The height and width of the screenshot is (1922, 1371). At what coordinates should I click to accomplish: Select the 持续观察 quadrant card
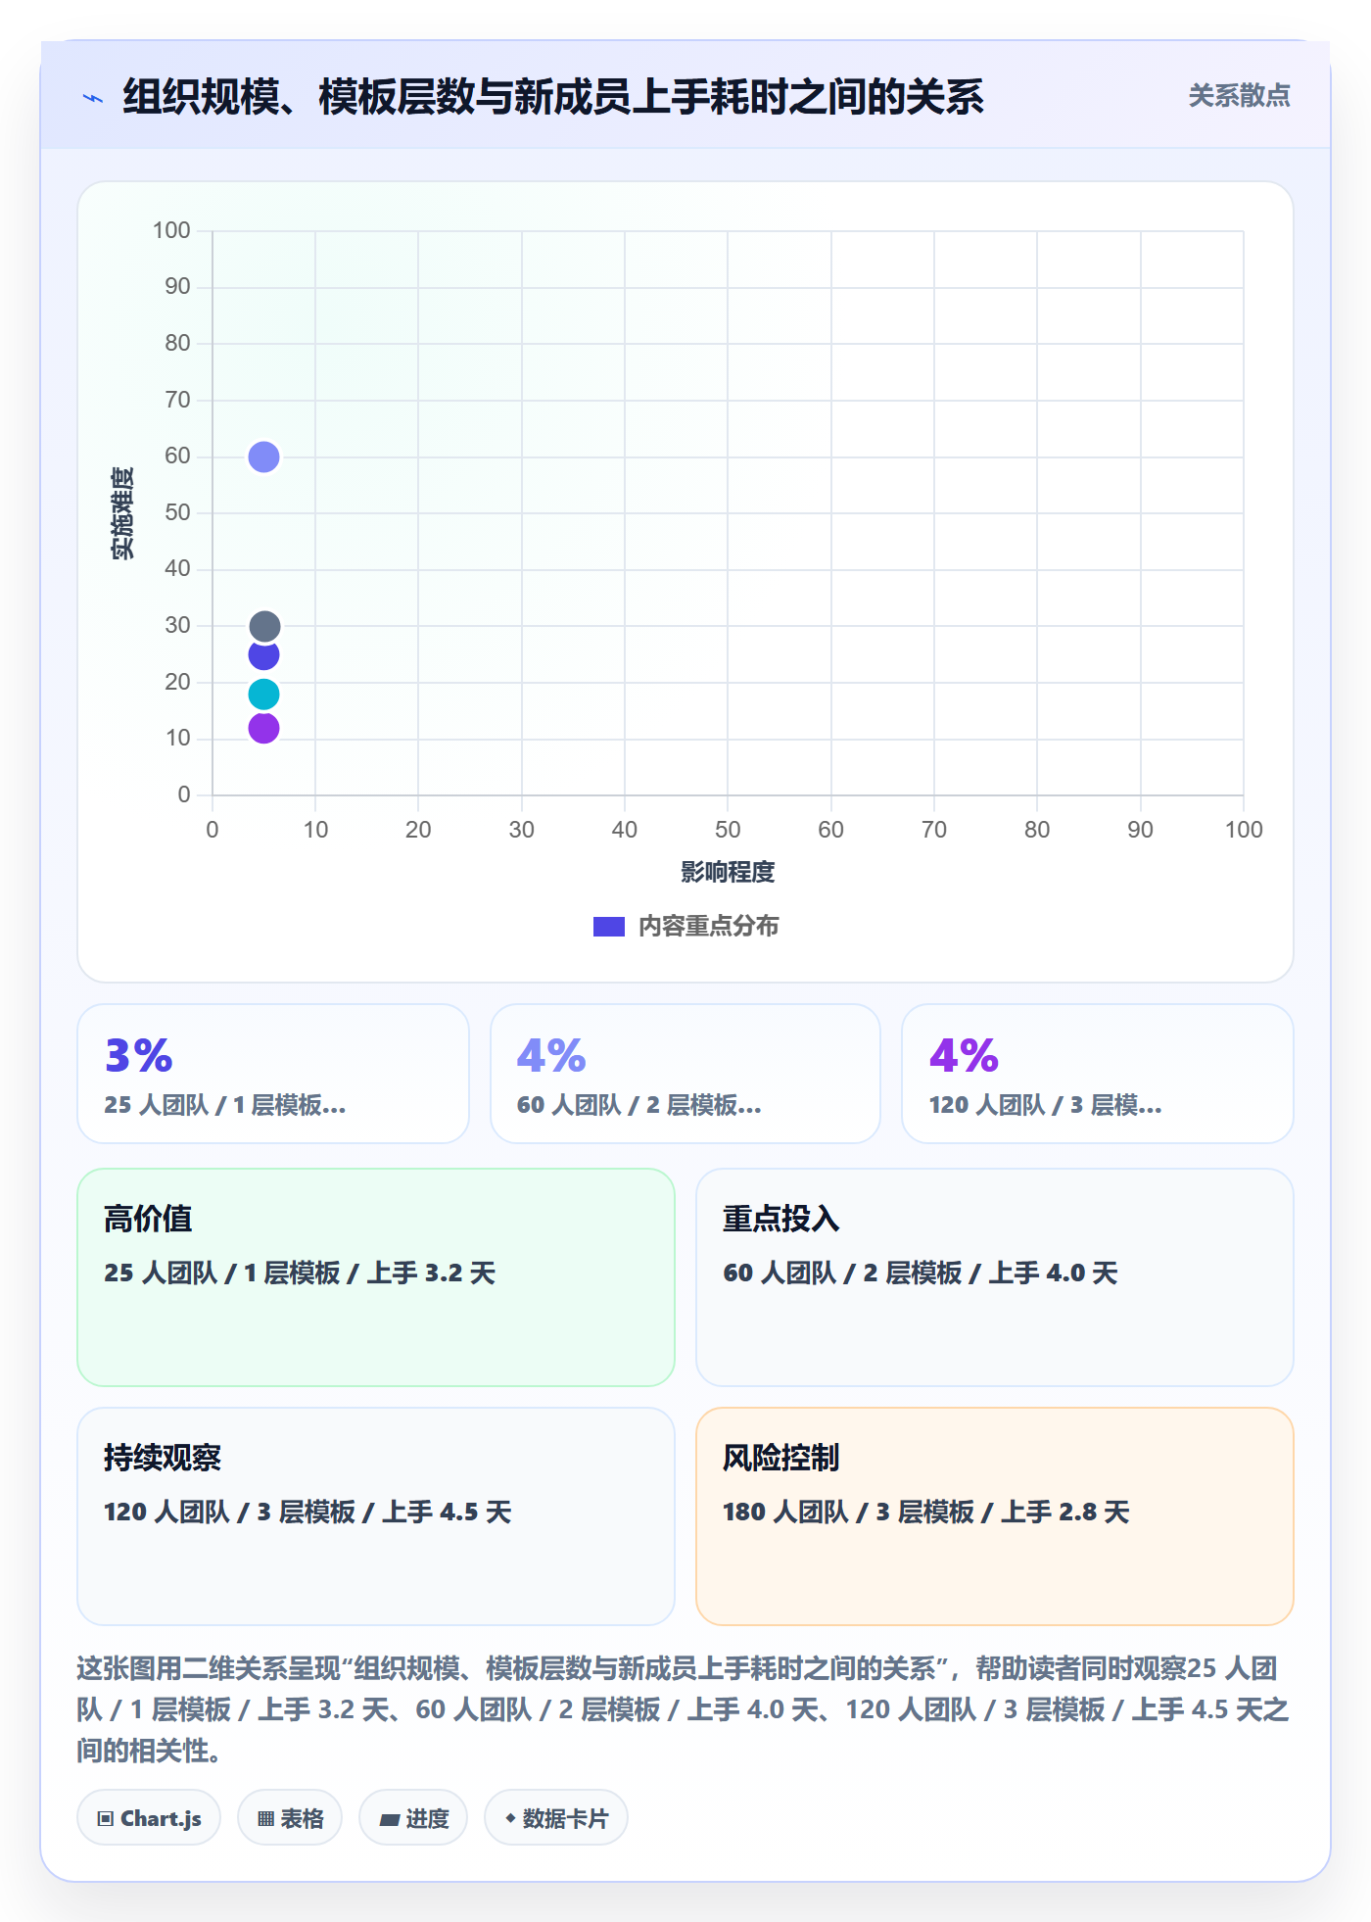tap(376, 1516)
